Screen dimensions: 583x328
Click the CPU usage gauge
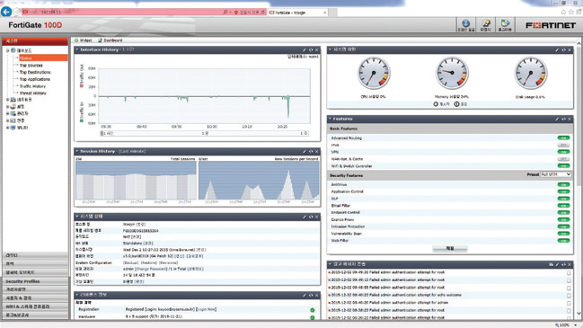click(374, 74)
